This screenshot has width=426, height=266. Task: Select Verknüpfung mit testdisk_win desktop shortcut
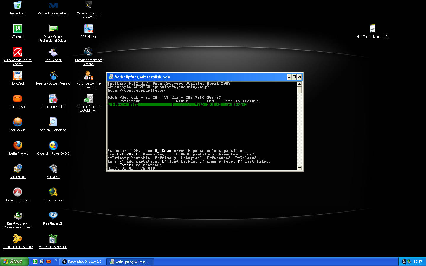click(x=88, y=99)
